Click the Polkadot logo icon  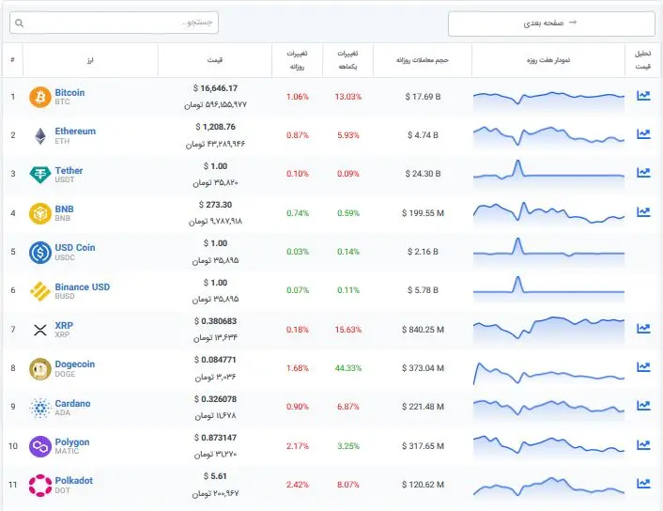40,485
